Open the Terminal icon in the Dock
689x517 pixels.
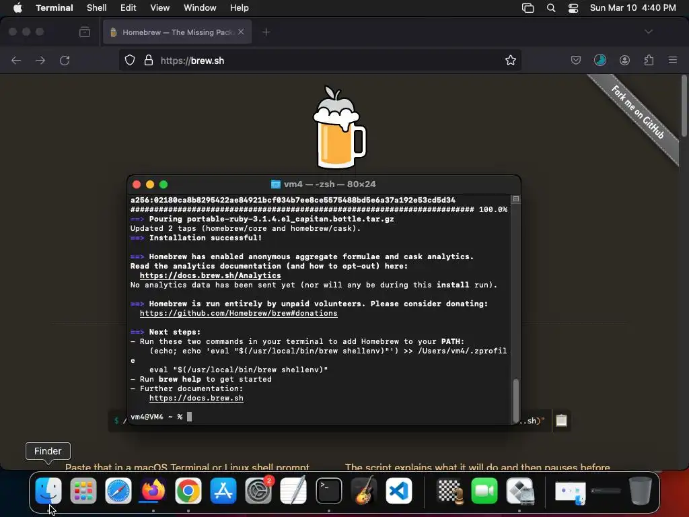tap(328, 491)
